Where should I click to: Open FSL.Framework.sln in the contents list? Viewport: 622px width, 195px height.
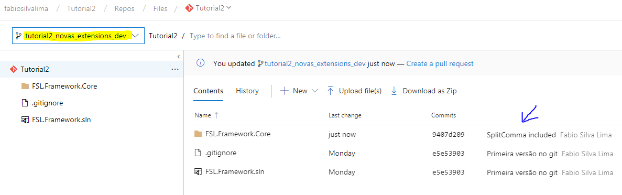[235, 171]
